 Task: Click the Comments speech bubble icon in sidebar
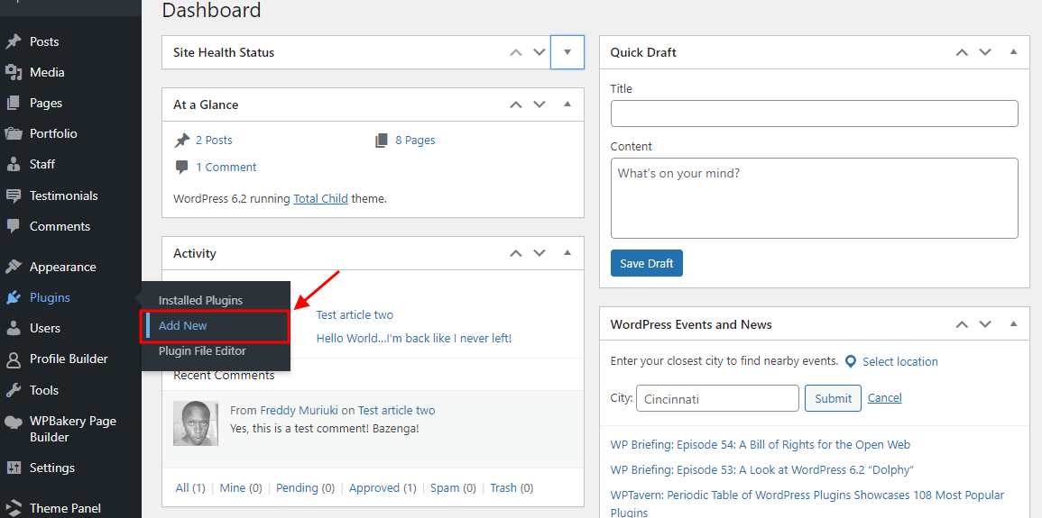coord(14,226)
